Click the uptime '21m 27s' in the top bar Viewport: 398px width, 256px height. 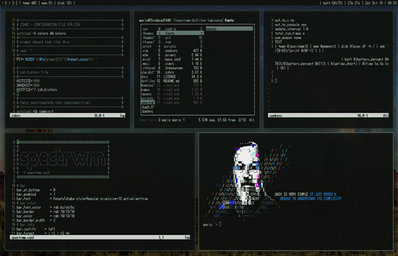coord(354,3)
